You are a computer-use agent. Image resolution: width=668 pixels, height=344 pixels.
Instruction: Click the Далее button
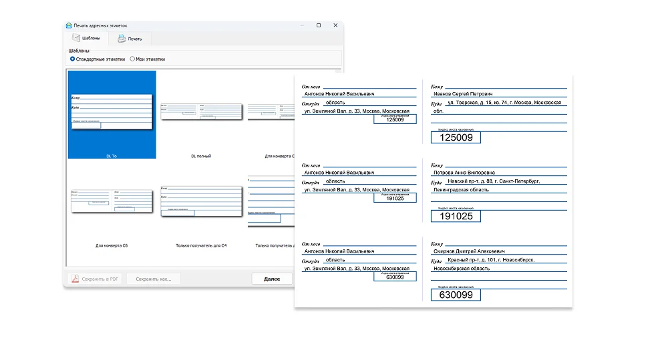pyautogui.click(x=272, y=279)
